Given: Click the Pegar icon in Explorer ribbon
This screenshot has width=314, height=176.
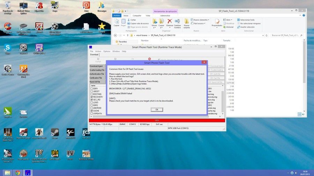Looking at the screenshot, I should coord(124,23).
